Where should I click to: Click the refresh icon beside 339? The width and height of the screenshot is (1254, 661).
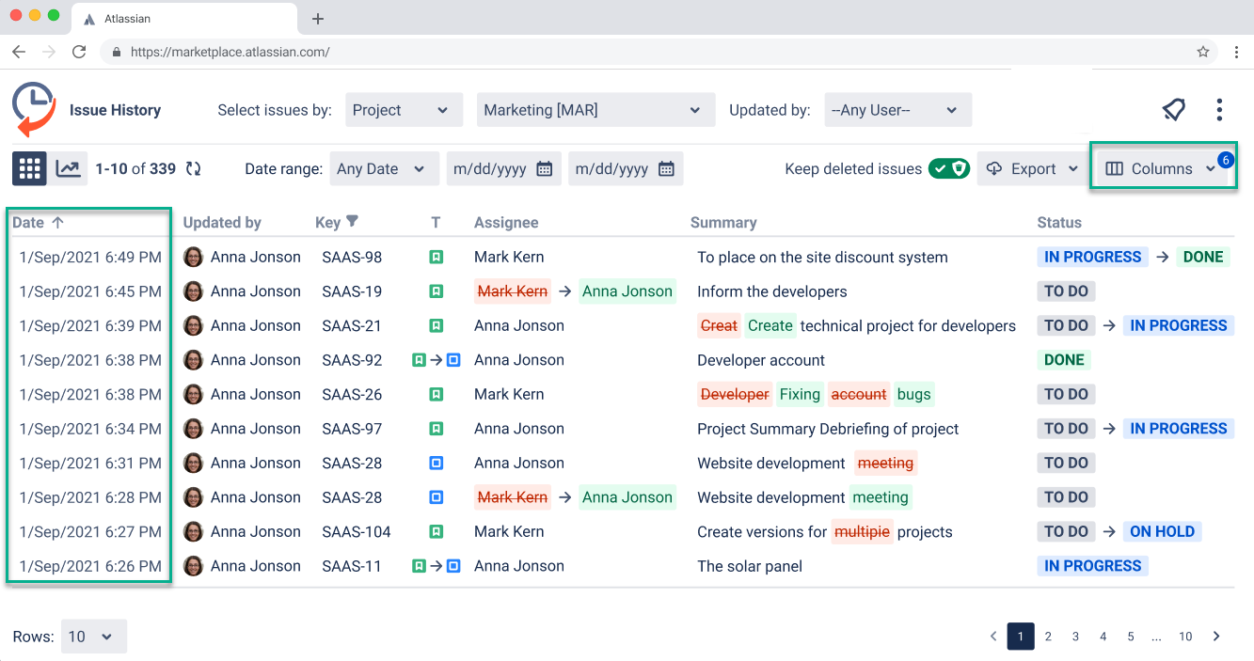(x=193, y=169)
